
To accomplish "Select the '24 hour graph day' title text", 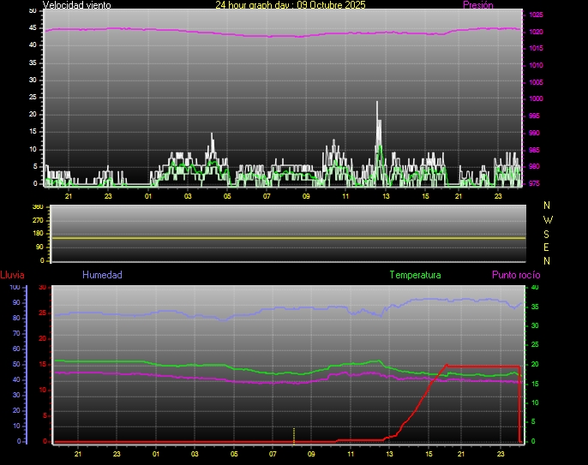I will click(290, 5).
